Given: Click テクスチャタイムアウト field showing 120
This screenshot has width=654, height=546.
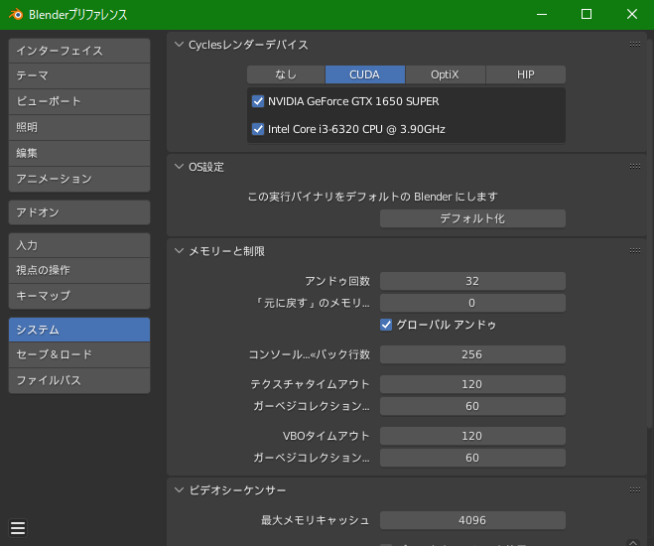Looking at the screenshot, I should (x=472, y=384).
